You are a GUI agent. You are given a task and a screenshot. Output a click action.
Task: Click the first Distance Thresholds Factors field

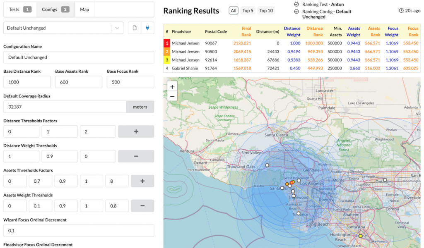point(22,131)
